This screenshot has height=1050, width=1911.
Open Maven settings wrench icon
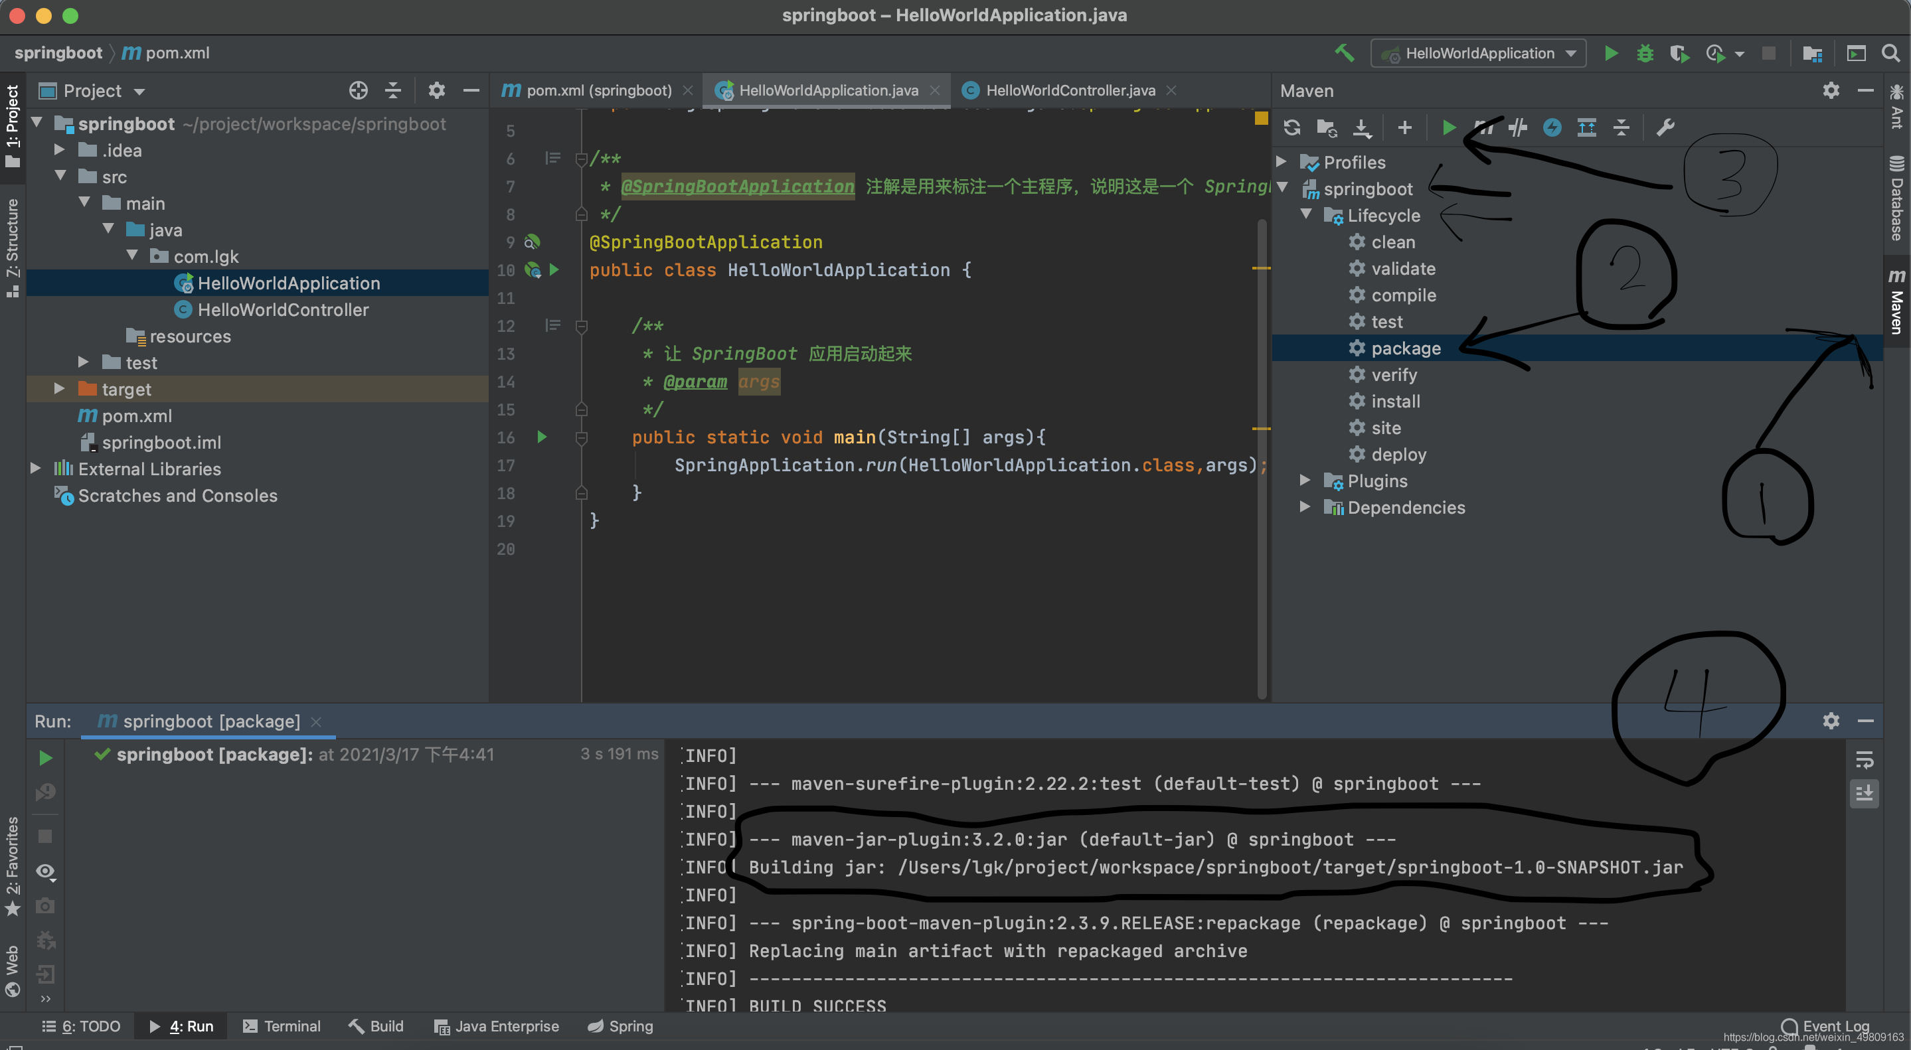[x=1665, y=127]
